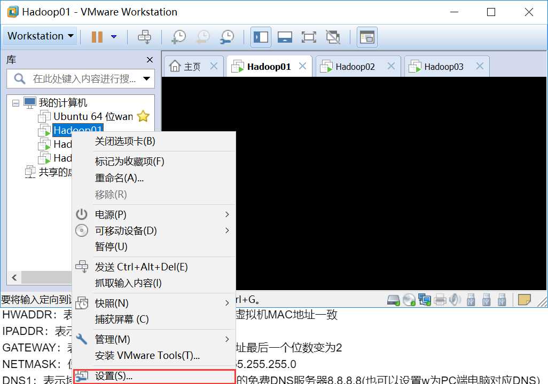
Task: Click the message log note icon
Action: coord(524,300)
